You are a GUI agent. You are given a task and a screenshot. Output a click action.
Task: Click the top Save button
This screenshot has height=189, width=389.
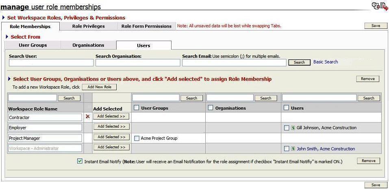coord(376,26)
